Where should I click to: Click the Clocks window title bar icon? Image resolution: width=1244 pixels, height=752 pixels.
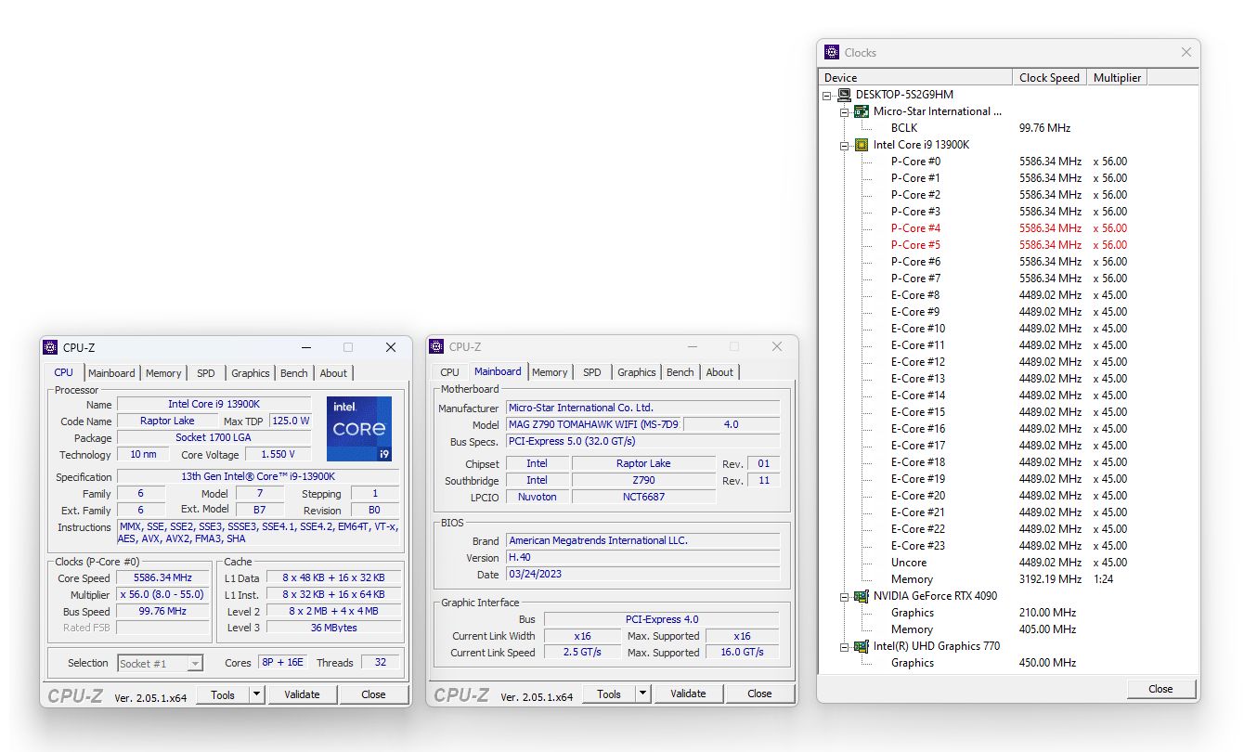pyautogui.click(x=832, y=52)
